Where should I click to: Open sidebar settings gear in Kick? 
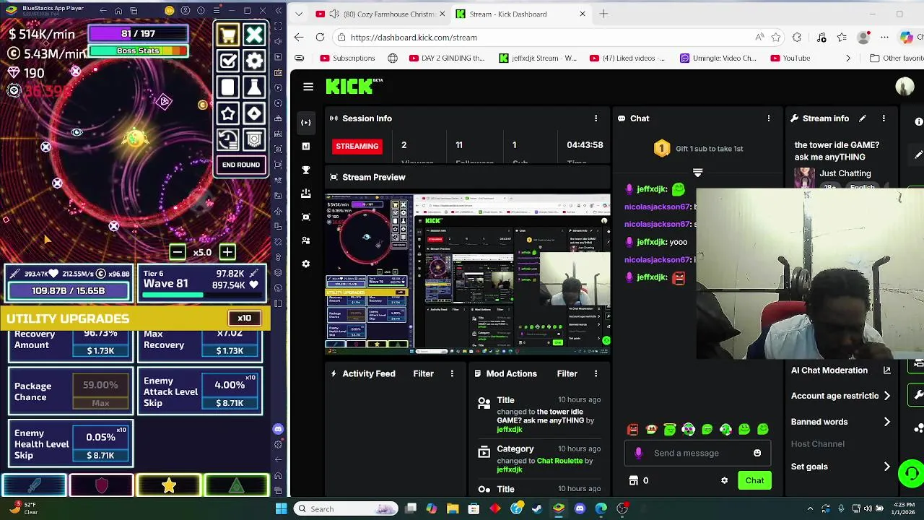[306, 264]
